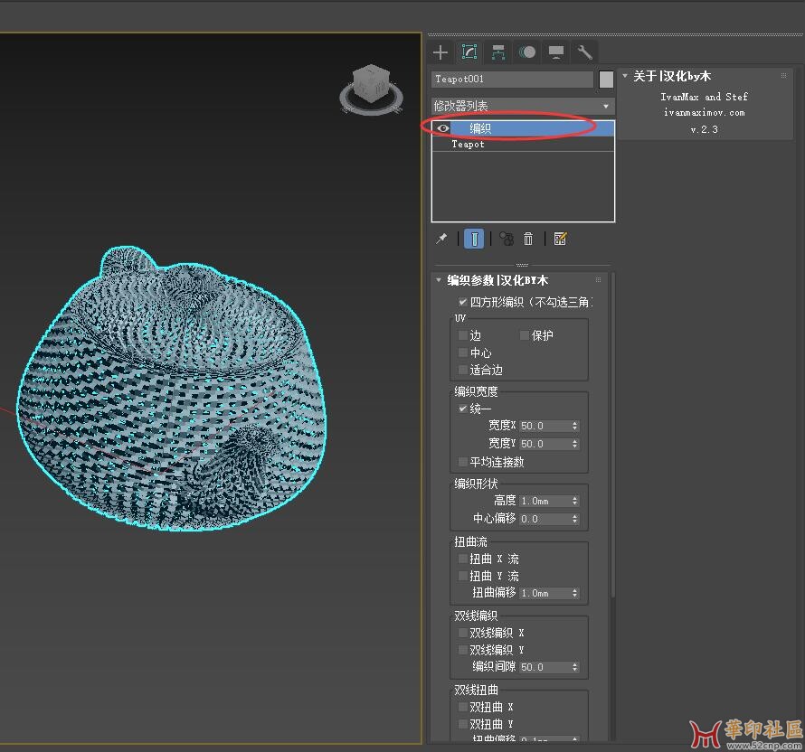Click the 中心偏移 value field
This screenshot has width=805, height=752.
[545, 519]
